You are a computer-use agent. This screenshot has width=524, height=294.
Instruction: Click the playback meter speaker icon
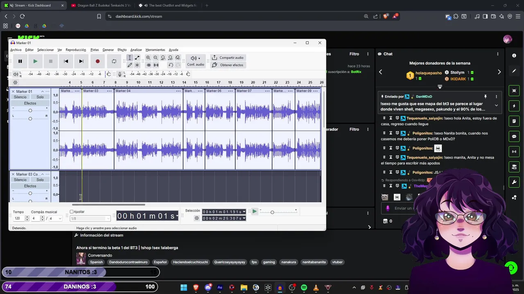[16, 74]
